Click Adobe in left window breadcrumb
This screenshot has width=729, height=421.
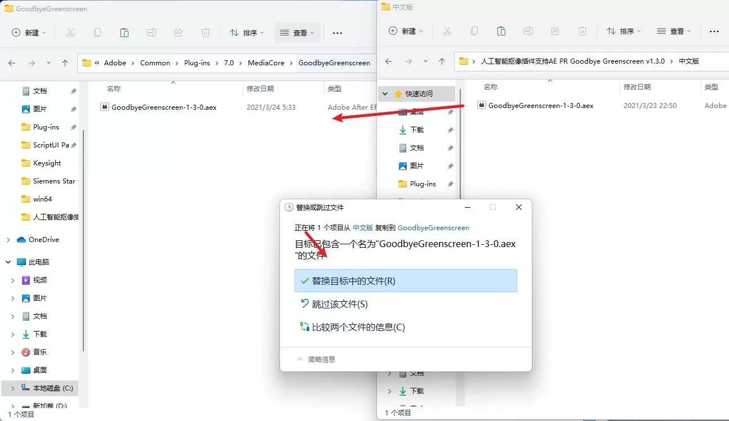[x=115, y=63]
